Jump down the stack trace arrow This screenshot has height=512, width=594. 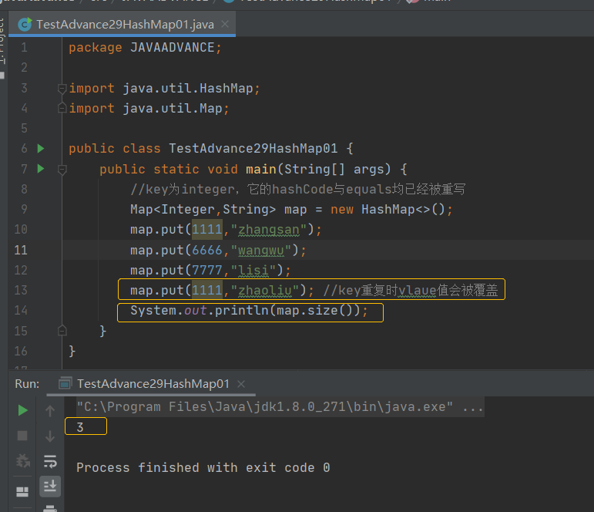point(50,436)
